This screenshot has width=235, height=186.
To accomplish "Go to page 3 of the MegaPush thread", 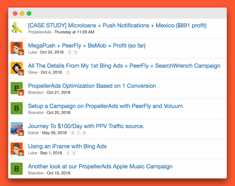I will (x=75, y=52).
